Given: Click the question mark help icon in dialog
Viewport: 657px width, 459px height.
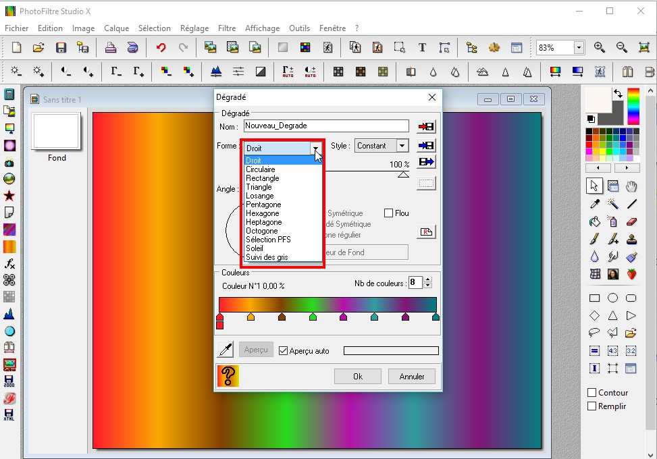Looking at the screenshot, I should (x=228, y=376).
